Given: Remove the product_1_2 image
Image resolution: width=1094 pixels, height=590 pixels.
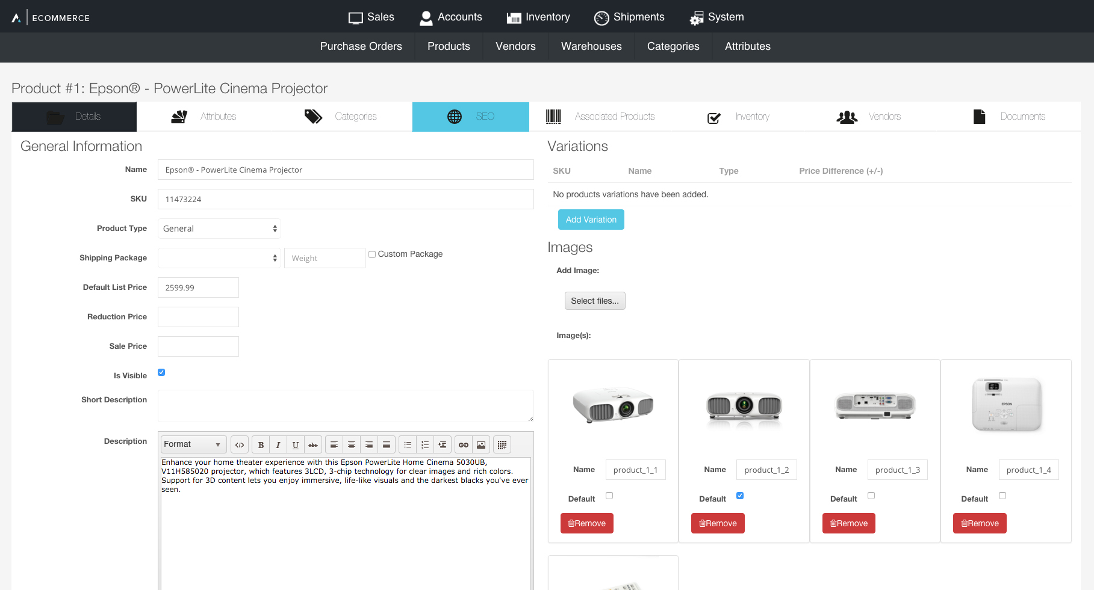Looking at the screenshot, I should [718, 523].
